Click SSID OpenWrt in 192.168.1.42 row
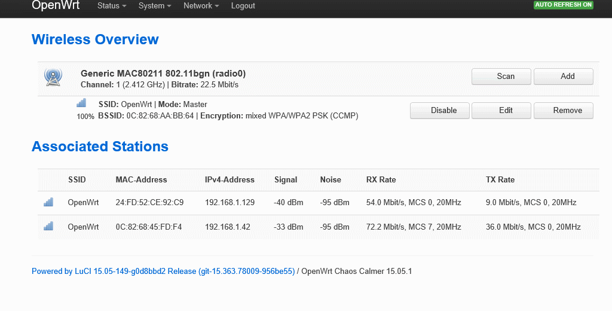Screen dimensions: 612x311 click(83, 227)
